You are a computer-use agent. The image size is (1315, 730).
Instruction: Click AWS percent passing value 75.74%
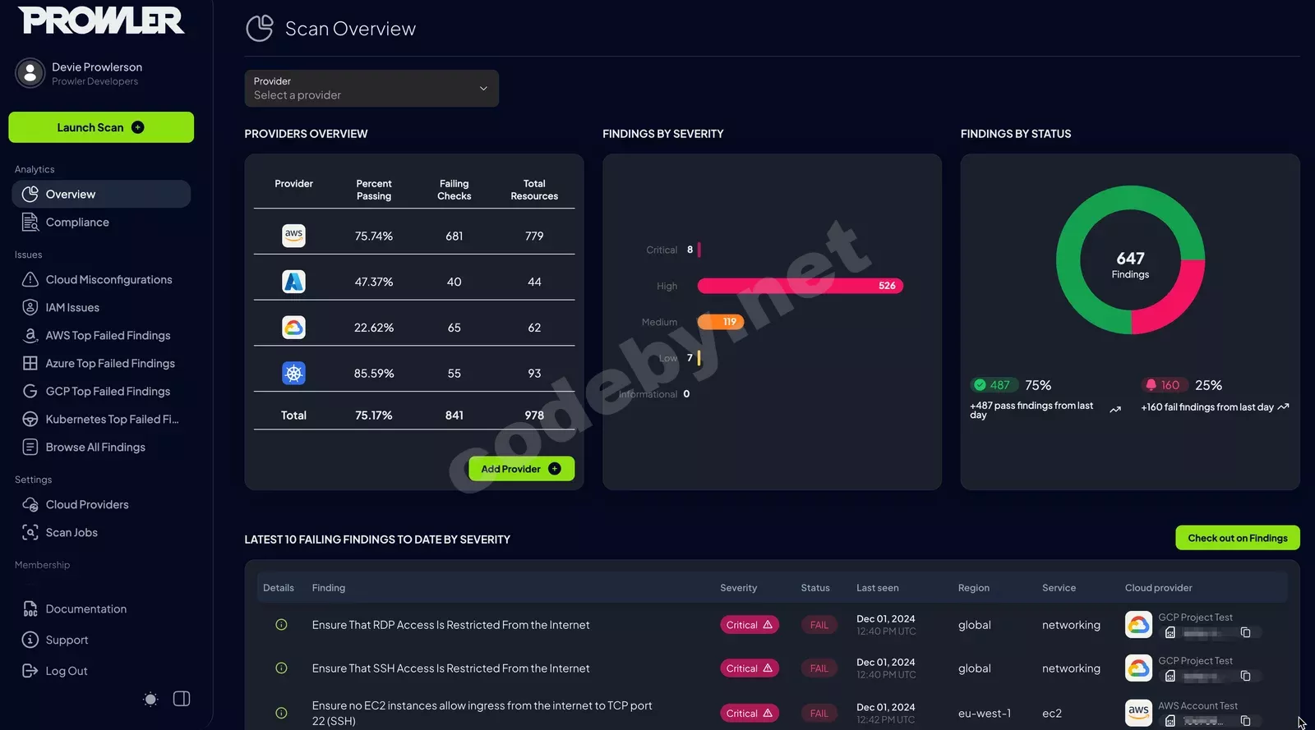click(x=374, y=236)
